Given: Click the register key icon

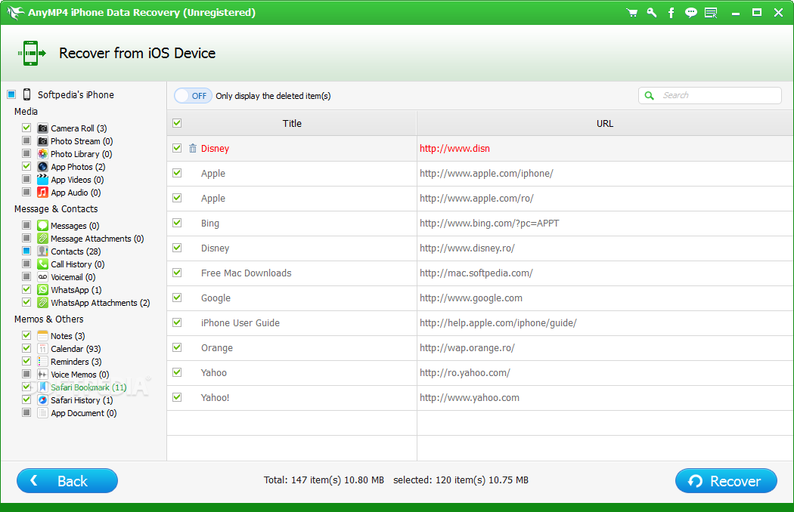Looking at the screenshot, I should coord(652,13).
